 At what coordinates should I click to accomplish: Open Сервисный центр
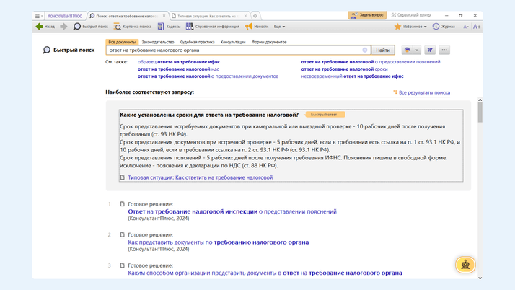click(410, 15)
